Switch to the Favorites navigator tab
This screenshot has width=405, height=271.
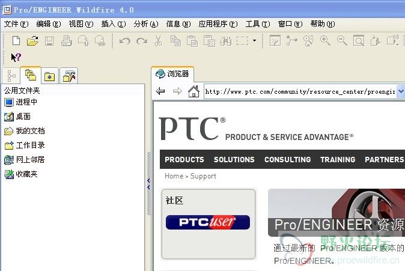(50, 76)
